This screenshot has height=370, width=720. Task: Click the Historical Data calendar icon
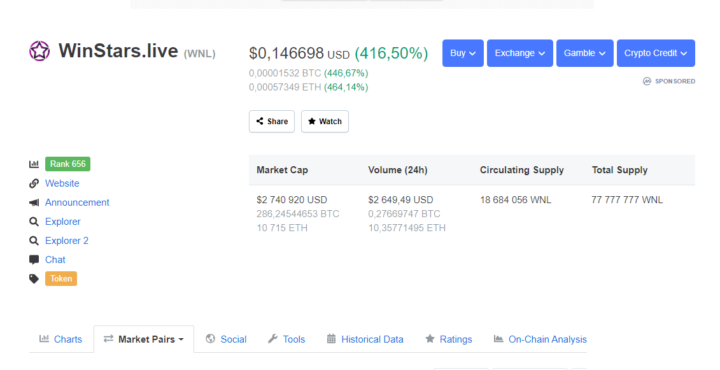(331, 339)
